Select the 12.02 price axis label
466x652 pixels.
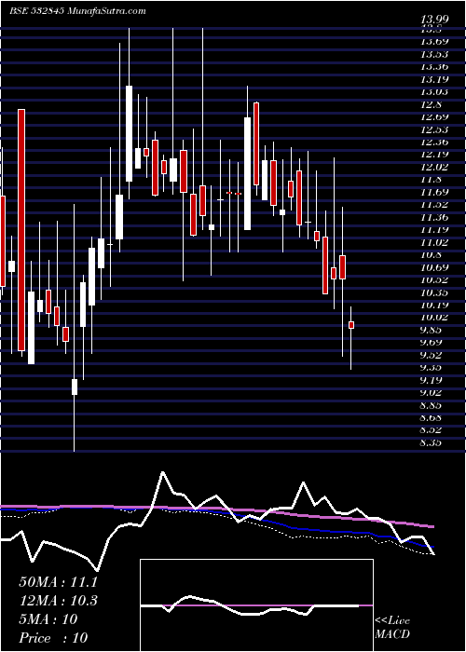tap(433, 167)
